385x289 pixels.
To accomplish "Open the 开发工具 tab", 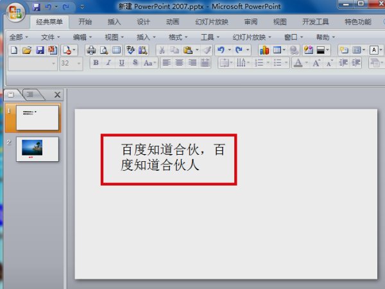I will pyautogui.click(x=316, y=22).
